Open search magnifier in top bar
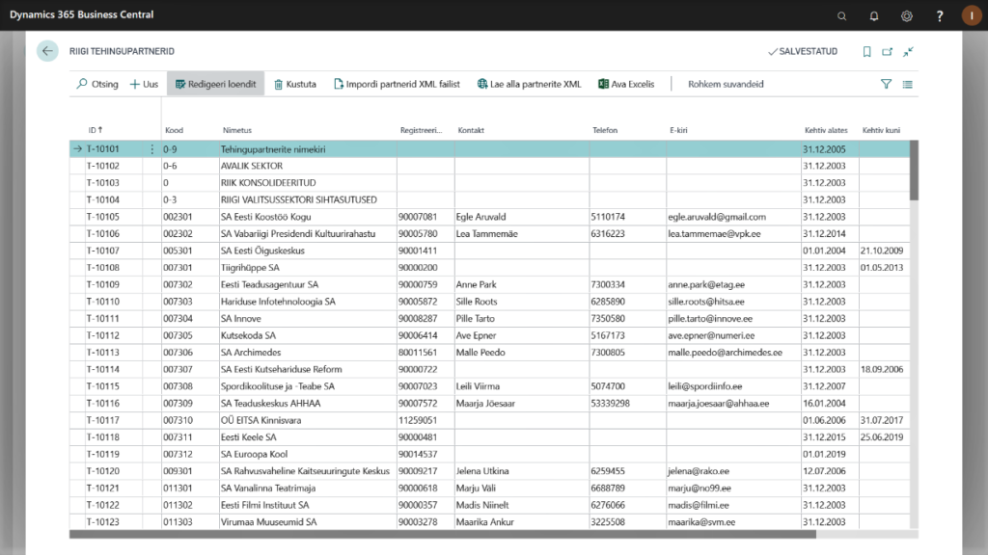988x555 pixels. click(841, 15)
